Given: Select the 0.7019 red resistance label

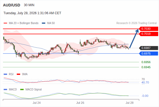Looking at the screenshot, I should coord(148,34).
